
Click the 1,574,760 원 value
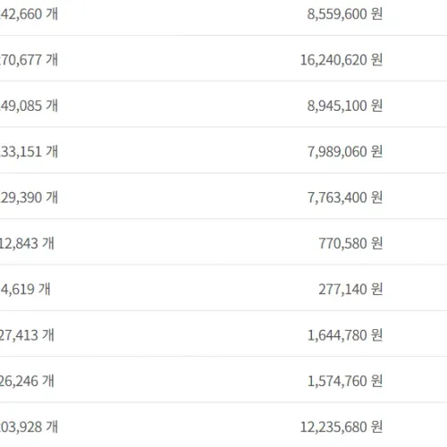pos(345,381)
